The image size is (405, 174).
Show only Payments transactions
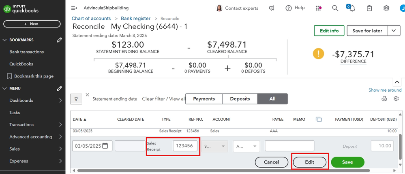coord(204,99)
